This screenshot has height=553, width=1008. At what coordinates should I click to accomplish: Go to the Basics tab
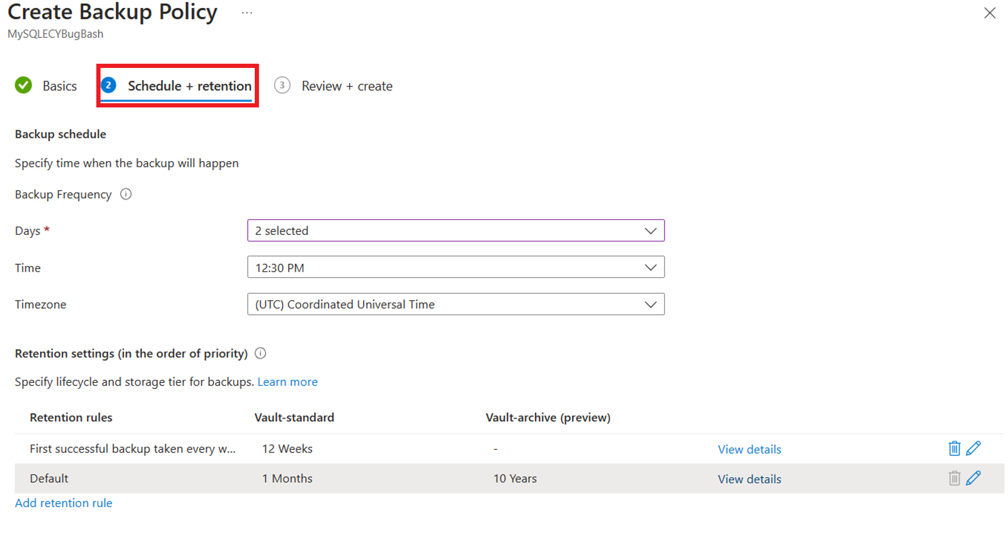point(59,86)
